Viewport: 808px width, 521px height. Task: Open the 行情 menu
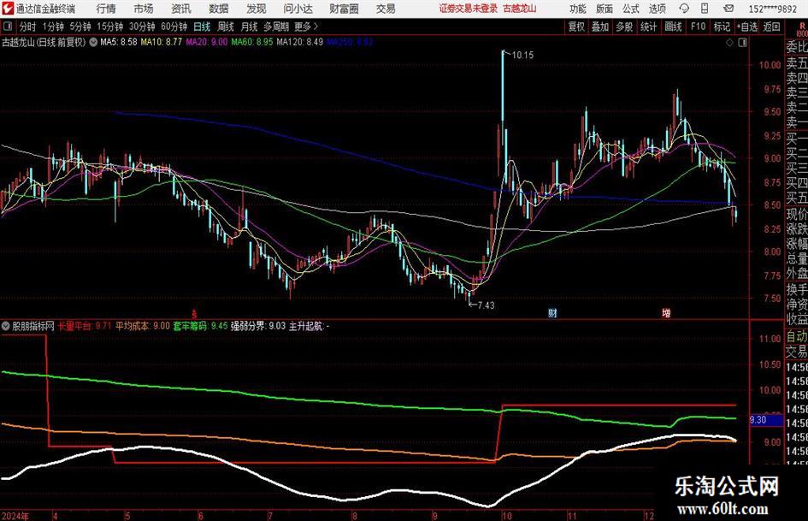[x=106, y=9]
